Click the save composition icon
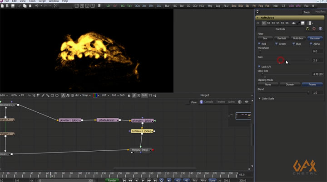The width and height of the screenshot is (327, 182). pyautogui.click(x=13, y=6)
